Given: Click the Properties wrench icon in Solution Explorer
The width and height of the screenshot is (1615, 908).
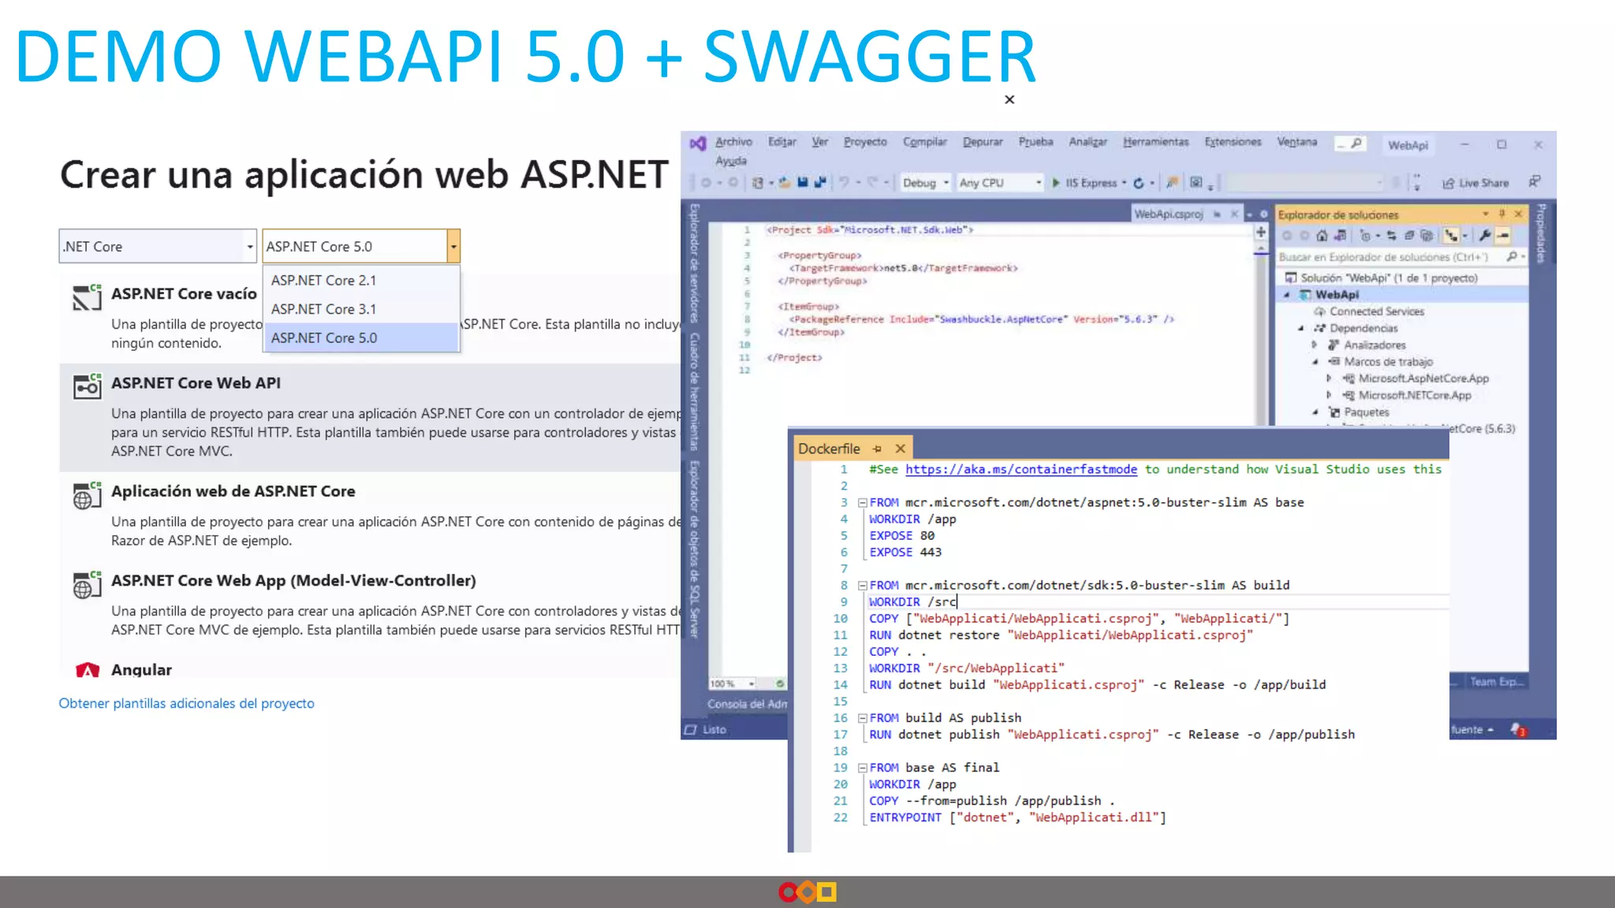Looking at the screenshot, I should [1485, 236].
